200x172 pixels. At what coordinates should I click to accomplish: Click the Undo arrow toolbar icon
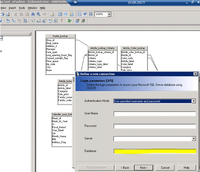click(44, 14)
